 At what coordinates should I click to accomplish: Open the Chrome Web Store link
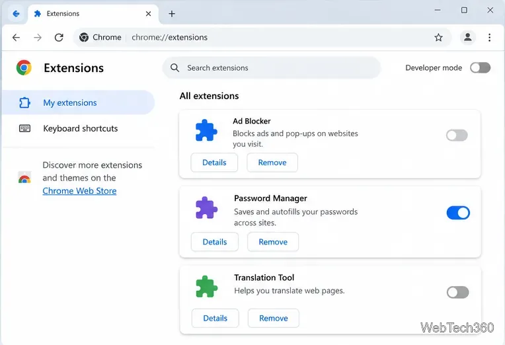coord(79,191)
